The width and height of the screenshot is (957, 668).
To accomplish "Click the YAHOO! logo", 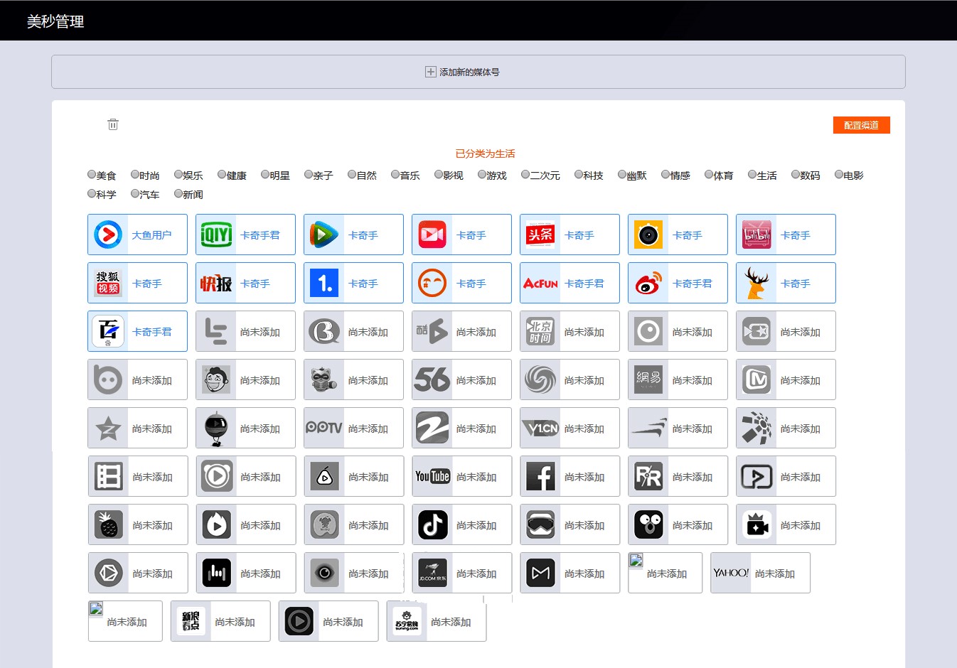I will point(731,573).
